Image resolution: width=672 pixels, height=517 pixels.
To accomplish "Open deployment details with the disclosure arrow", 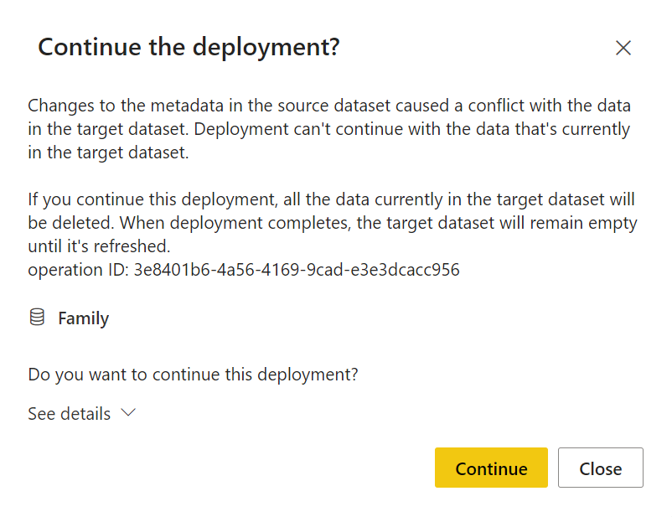I will coord(127,413).
